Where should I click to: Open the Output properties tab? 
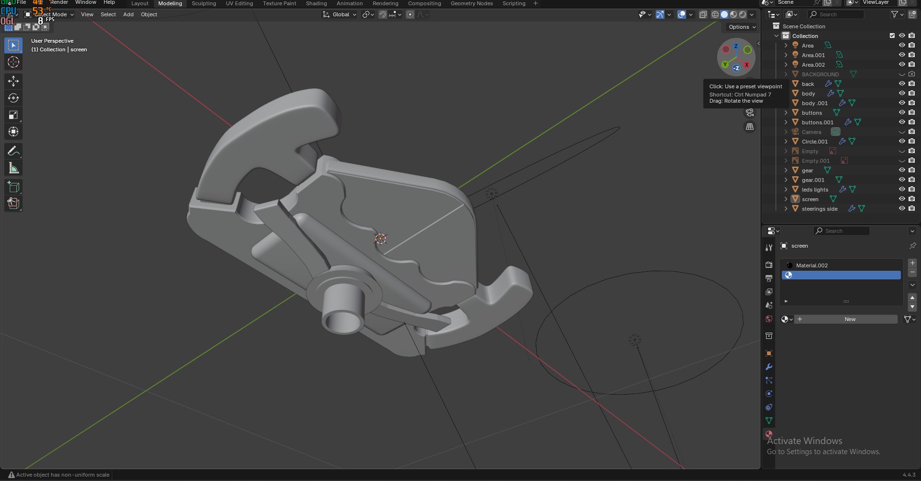pyautogui.click(x=769, y=278)
